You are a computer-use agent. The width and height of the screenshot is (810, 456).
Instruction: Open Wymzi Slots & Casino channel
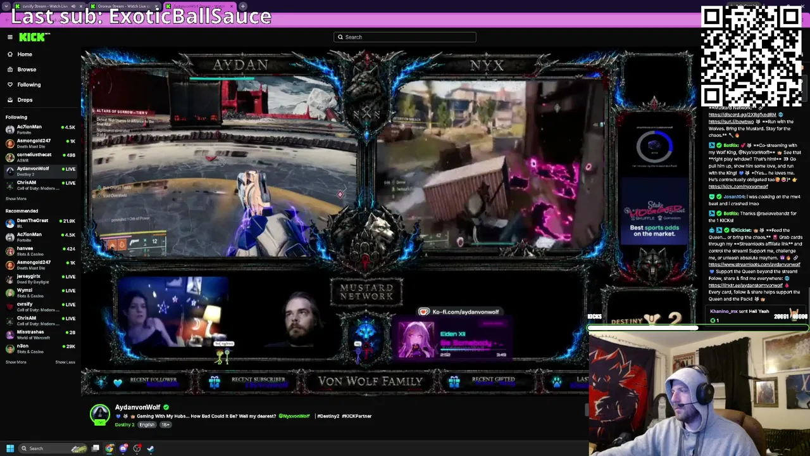tap(40, 293)
